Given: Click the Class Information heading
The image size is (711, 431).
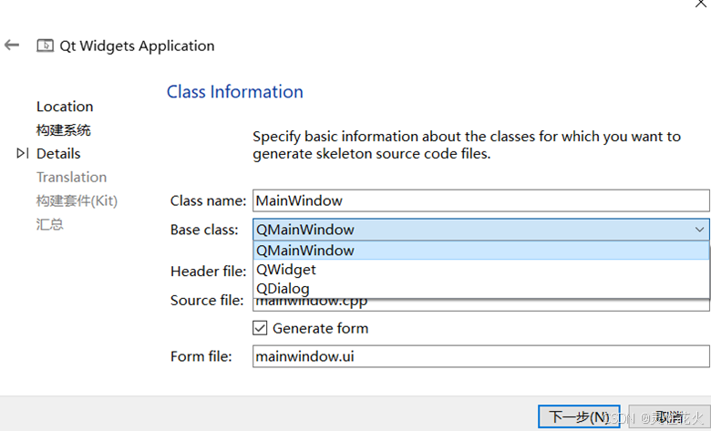Looking at the screenshot, I should [235, 91].
